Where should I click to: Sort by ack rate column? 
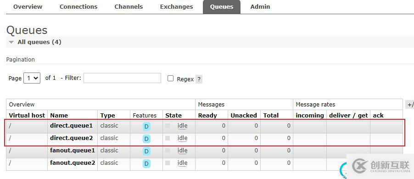[378, 115]
